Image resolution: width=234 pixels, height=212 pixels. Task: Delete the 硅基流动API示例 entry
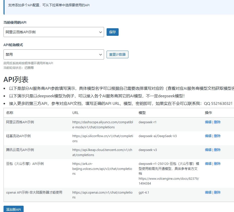click(217, 136)
